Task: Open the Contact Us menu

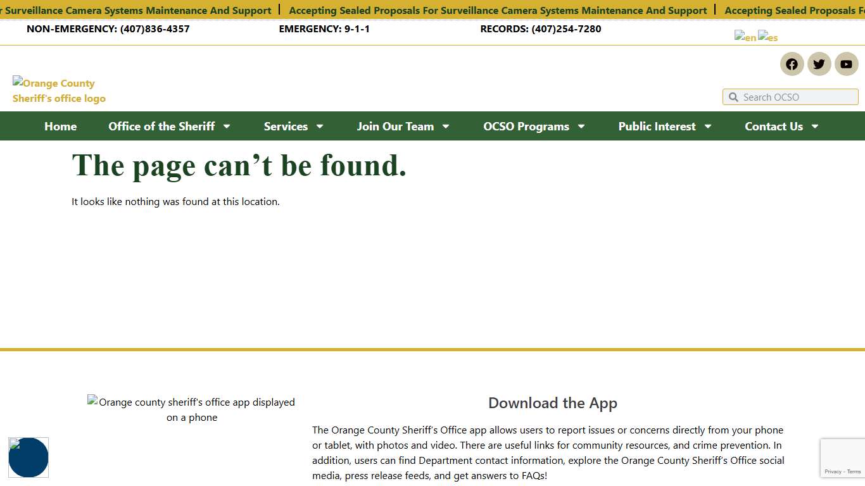Action: pyautogui.click(x=781, y=126)
